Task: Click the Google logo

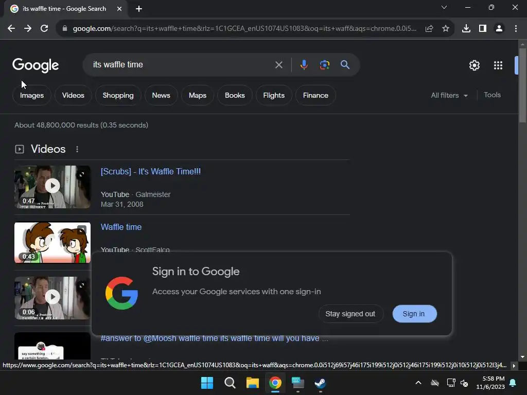Action: point(36,65)
